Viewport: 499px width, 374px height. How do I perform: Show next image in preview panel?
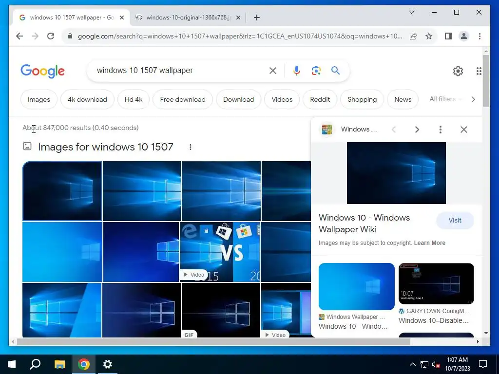(417, 130)
